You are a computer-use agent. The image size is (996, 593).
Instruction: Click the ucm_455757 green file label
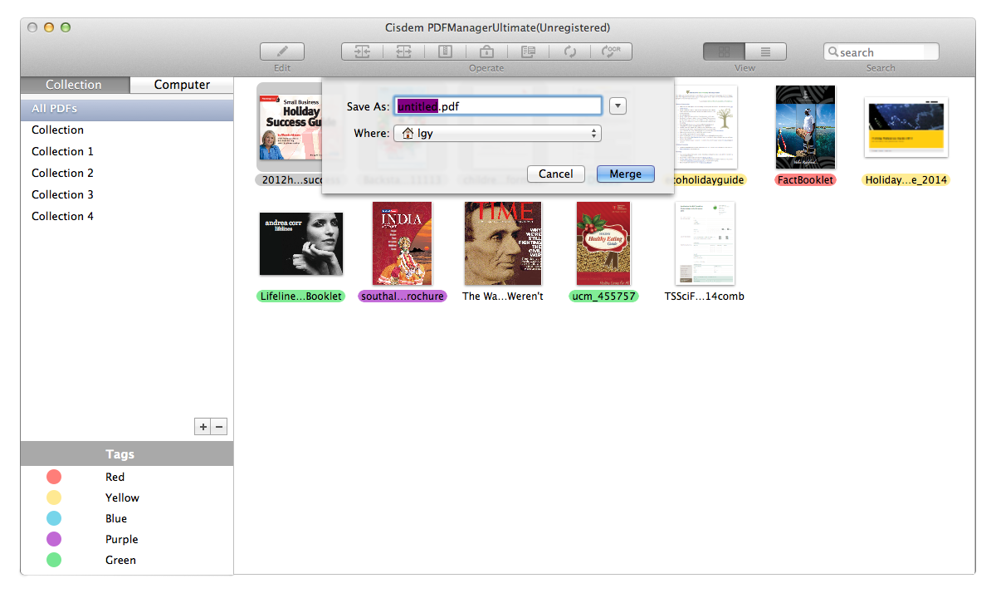pos(603,296)
